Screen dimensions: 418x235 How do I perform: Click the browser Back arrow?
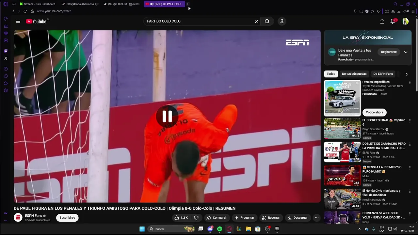[x=13, y=11]
